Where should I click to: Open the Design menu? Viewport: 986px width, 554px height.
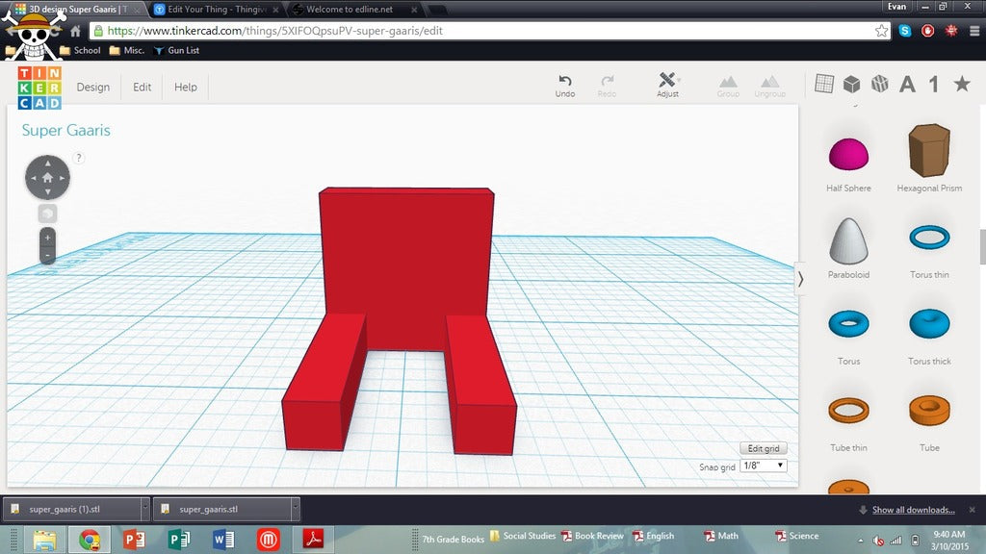point(93,87)
